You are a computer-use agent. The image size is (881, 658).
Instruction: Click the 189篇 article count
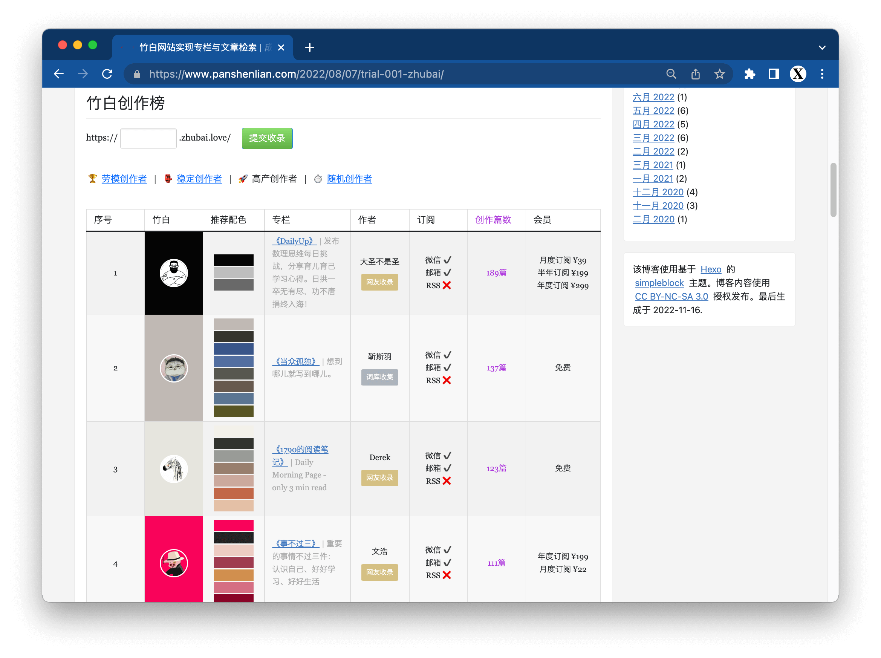coord(496,273)
